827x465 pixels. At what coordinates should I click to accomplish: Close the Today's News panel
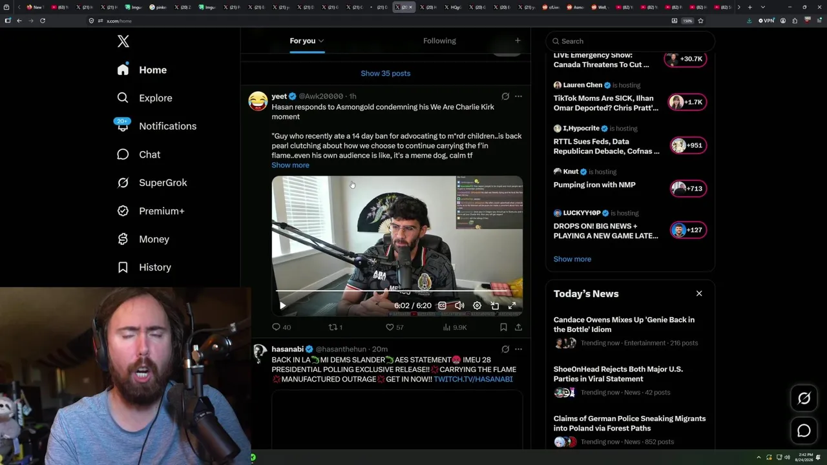click(699, 293)
